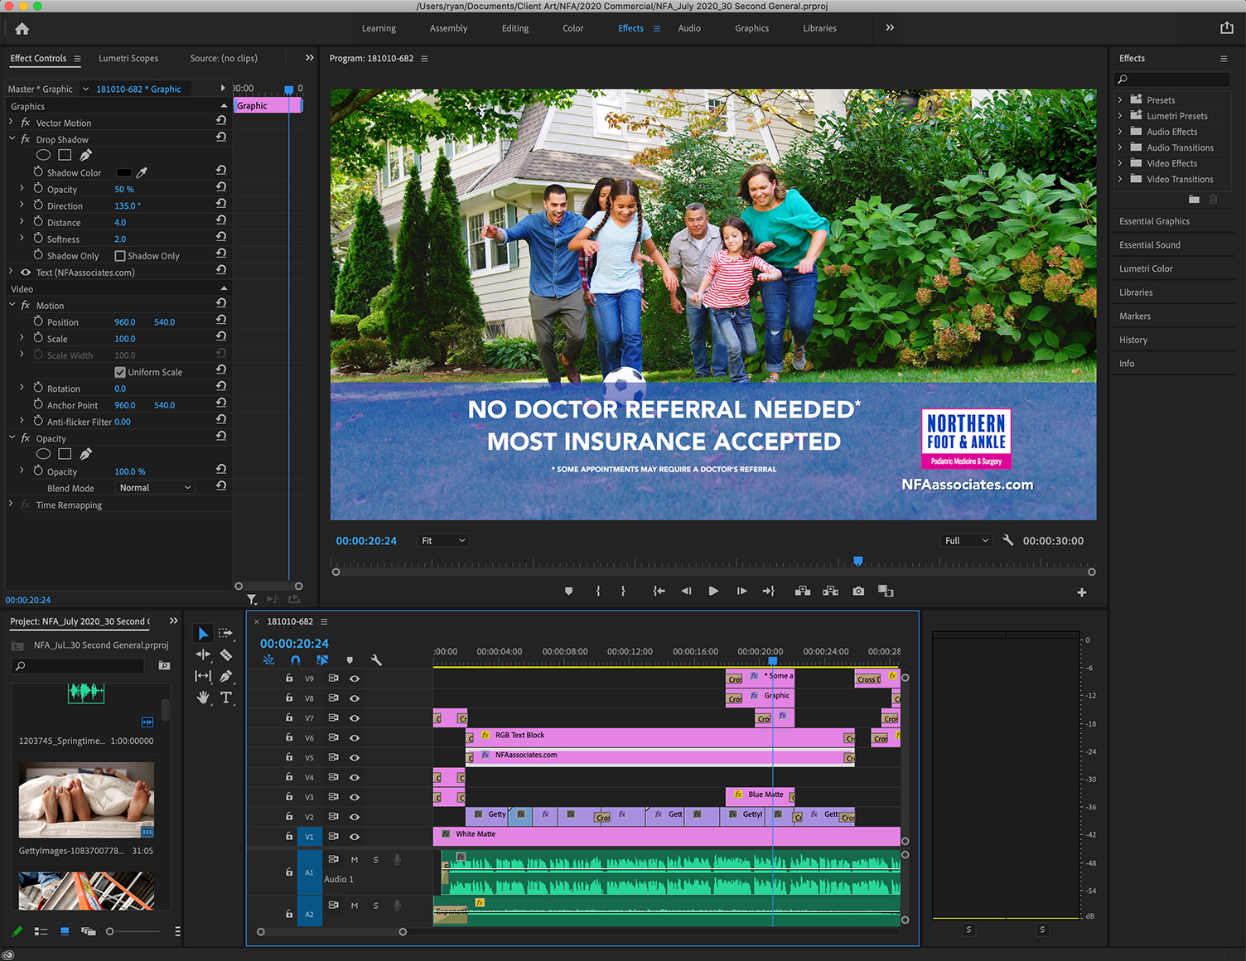Select the Track Select Forward tool

(x=225, y=633)
